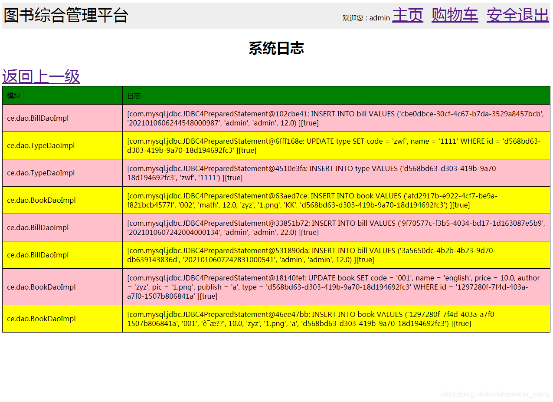Click the 日志 column header
The height and width of the screenshot is (402, 553).
click(336, 96)
